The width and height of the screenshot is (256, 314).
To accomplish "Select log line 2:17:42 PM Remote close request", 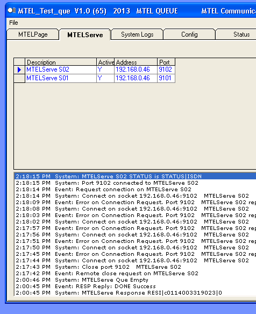I will [x=136, y=274].
